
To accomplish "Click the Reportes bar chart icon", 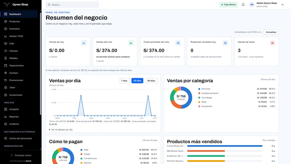I will pos(6,117).
